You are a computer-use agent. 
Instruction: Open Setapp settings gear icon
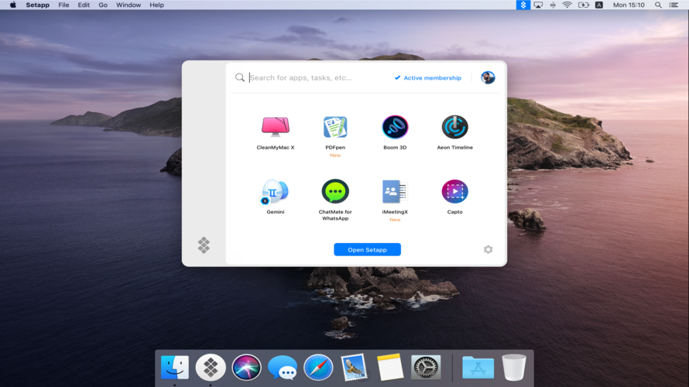click(x=488, y=249)
